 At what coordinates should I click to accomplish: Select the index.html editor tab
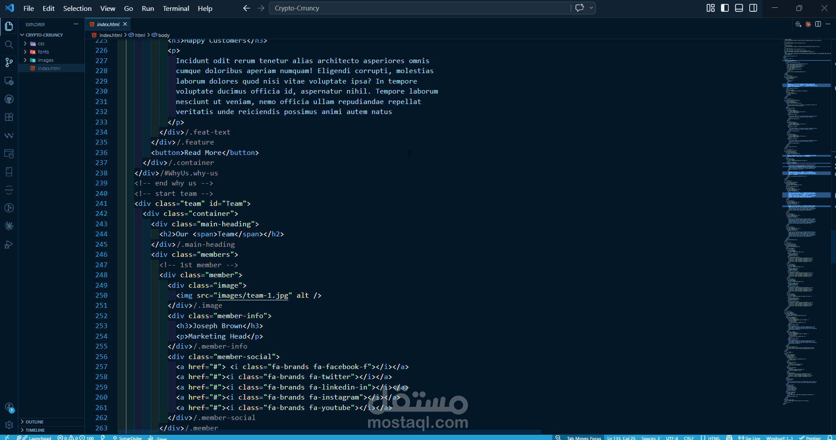coord(108,24)
